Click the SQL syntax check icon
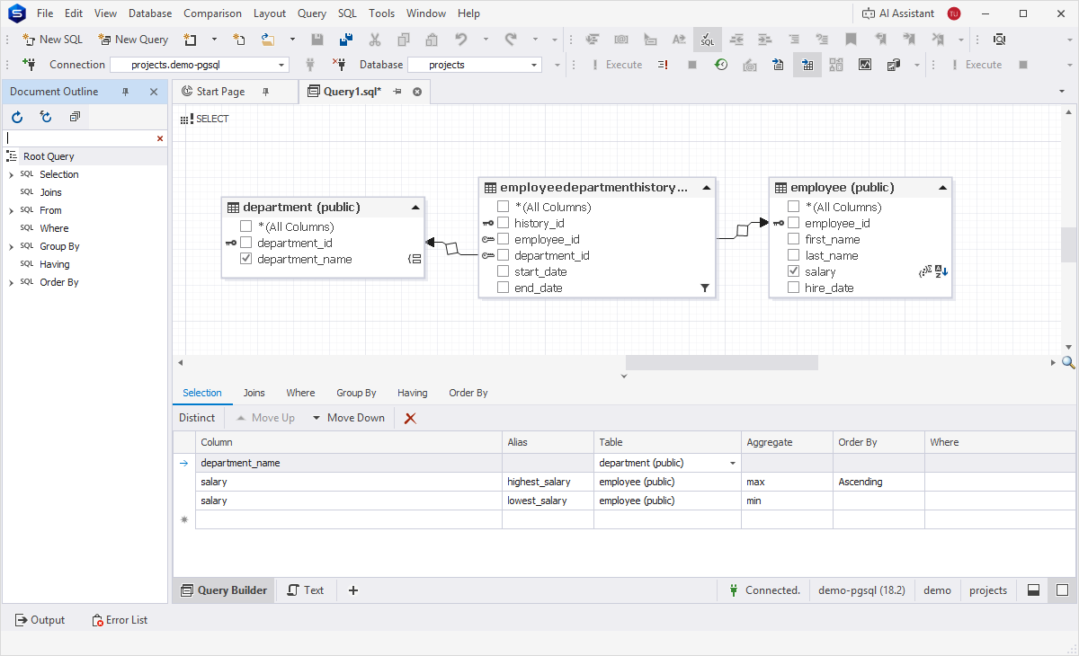1079x656 pixels. (x=708, y=40)
